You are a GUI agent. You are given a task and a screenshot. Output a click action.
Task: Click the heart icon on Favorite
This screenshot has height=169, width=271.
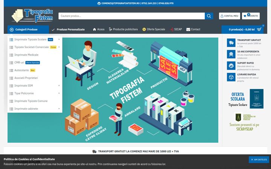click(245, 16)
